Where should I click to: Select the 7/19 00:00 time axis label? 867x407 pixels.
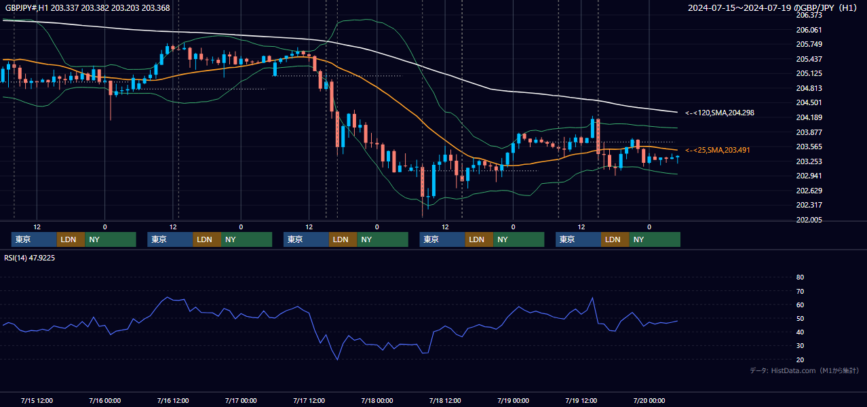(513, 400)
